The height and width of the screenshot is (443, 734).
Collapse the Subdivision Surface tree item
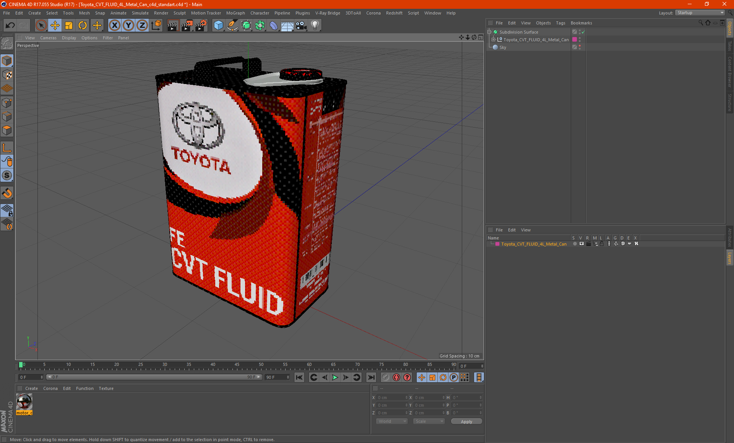point(489,32)
